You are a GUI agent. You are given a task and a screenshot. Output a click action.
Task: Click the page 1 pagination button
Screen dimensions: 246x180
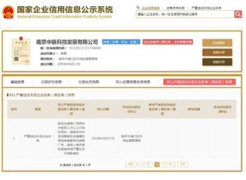click(x=157, y=164)
